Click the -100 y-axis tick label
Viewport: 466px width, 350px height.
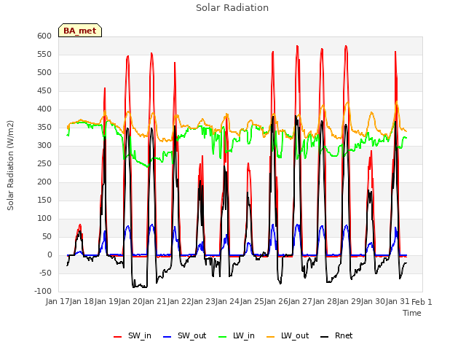coord(43,292)
